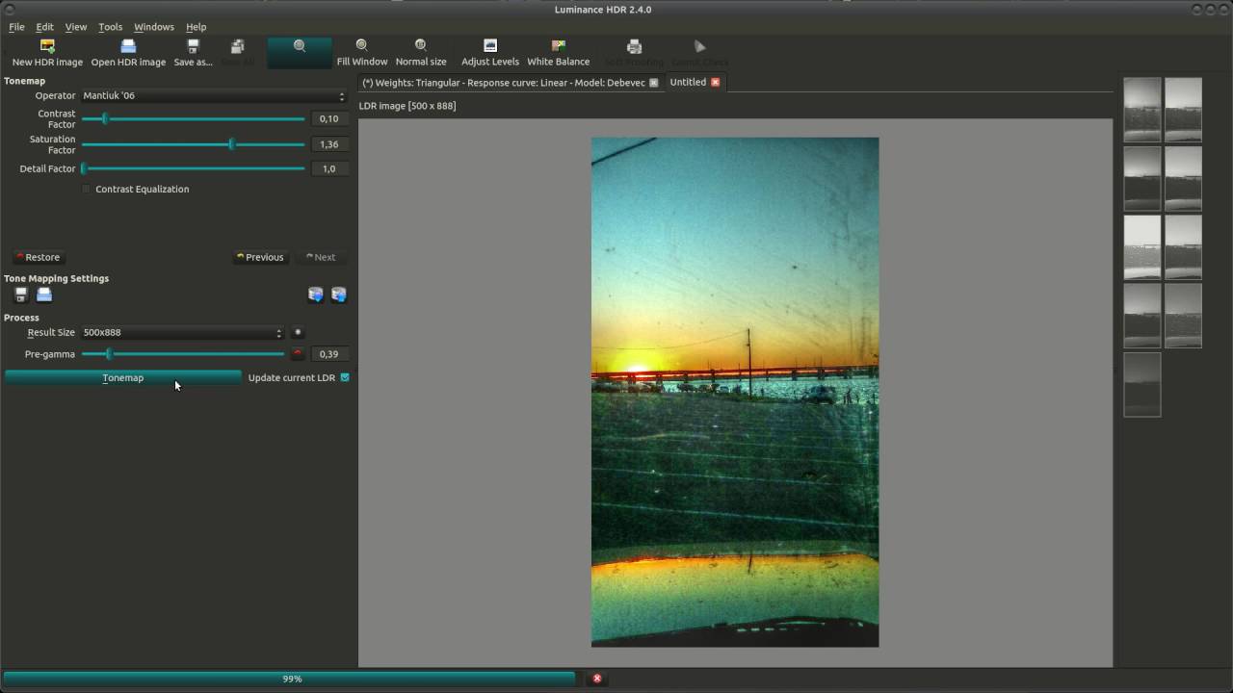Image resolution: width=1233 pixels, height=693 pixels.
Task: Click the Detail Factor value field 1,0
Action: coord(329,168)
